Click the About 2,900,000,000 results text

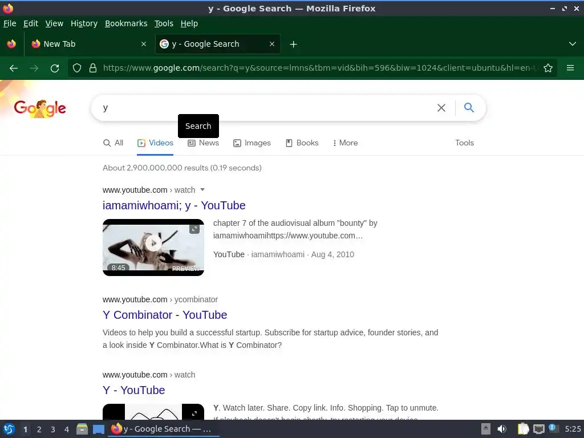tap(182, 168)
